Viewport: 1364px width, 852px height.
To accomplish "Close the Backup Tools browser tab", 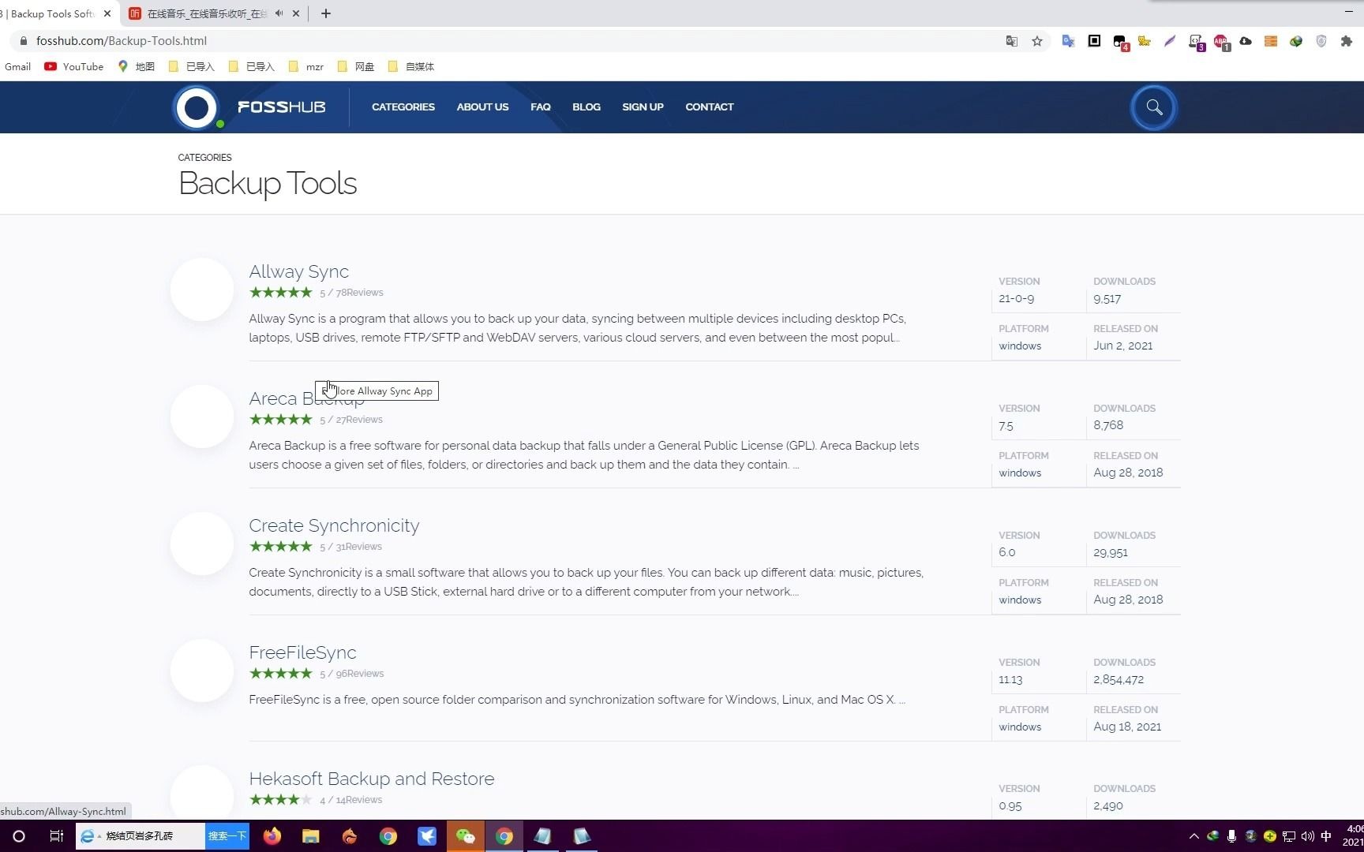I will tap(107, 13).
